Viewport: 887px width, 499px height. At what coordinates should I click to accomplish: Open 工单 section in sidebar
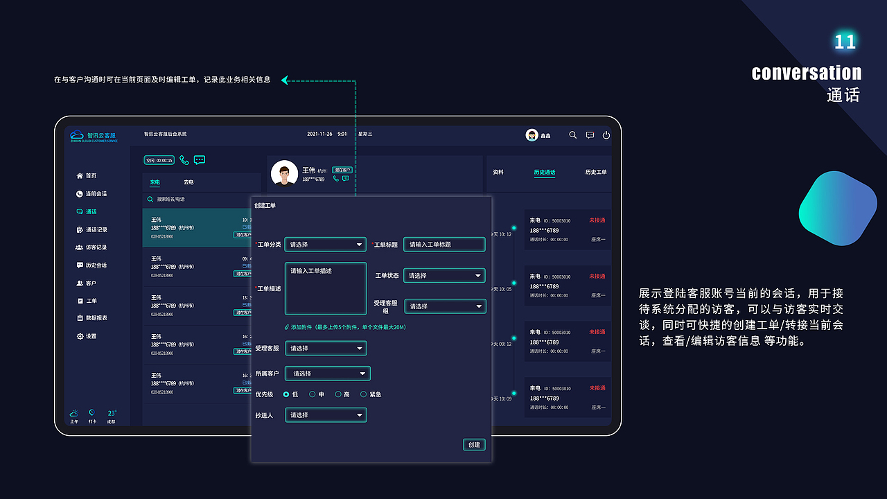point(87,301)
